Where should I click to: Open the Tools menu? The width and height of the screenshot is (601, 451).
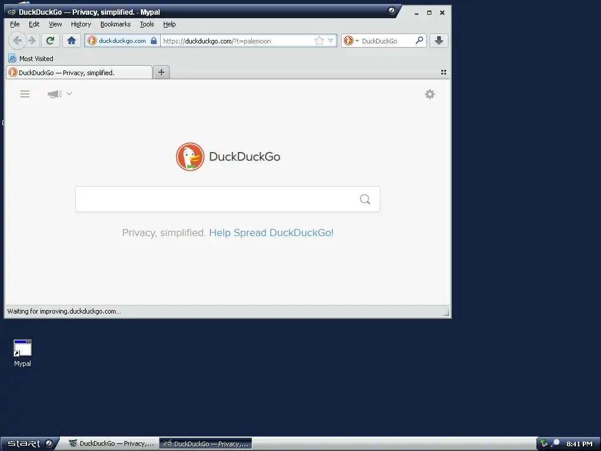(x=147, y=24)
